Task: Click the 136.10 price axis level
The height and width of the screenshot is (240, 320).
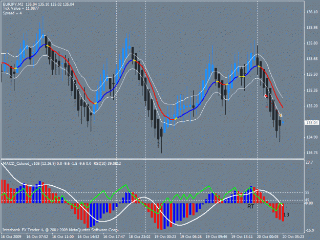Action: click(312, 12)
